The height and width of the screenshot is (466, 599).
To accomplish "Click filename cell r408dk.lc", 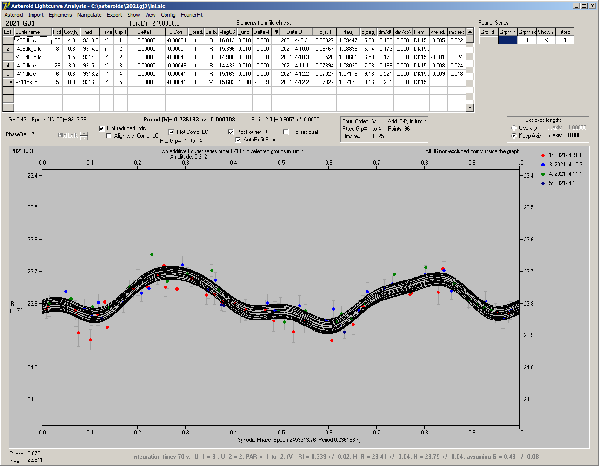I will click(x=33, y=40).
